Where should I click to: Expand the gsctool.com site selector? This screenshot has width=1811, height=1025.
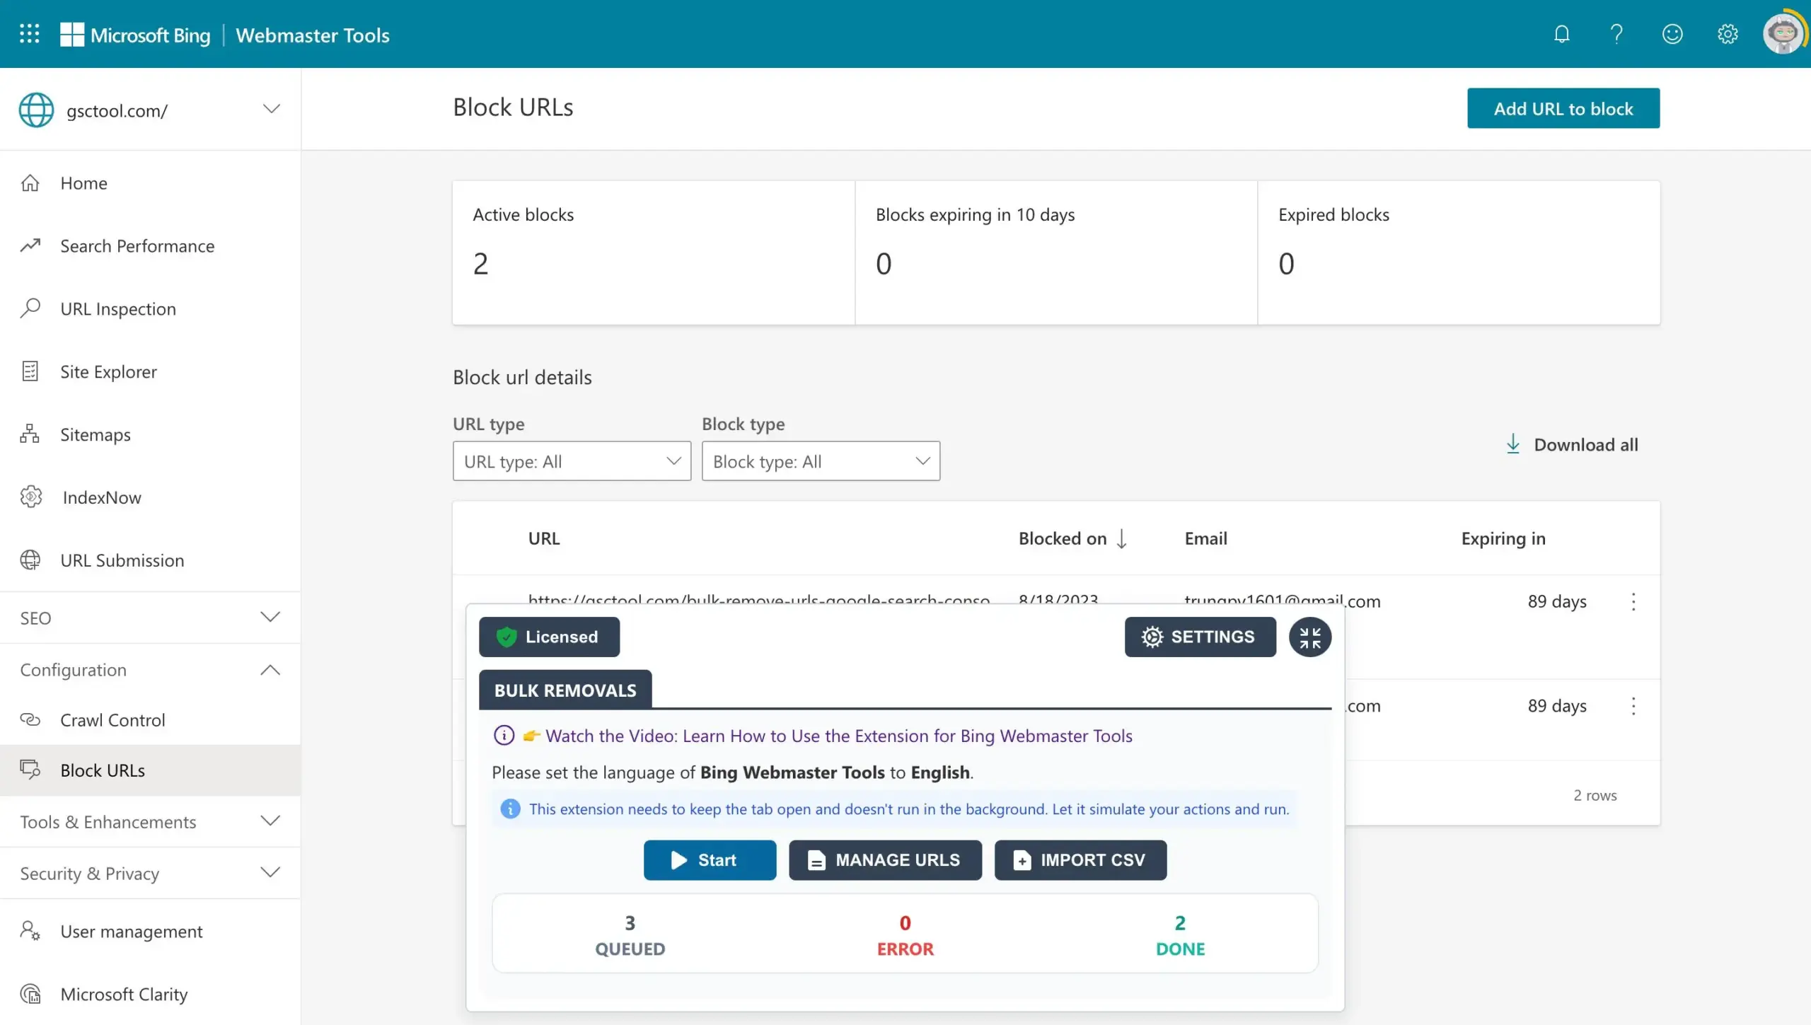pos(271,110)
